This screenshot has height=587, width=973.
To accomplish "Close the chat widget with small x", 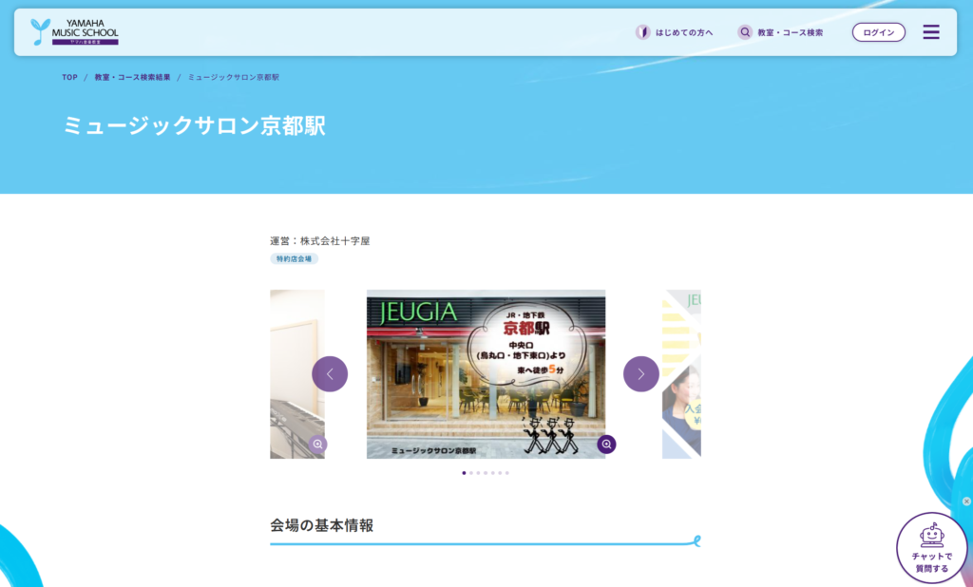I will (x=966, y=502).
